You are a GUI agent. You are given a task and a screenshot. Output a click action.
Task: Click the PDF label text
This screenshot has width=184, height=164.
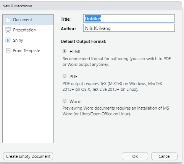[73, 77]
